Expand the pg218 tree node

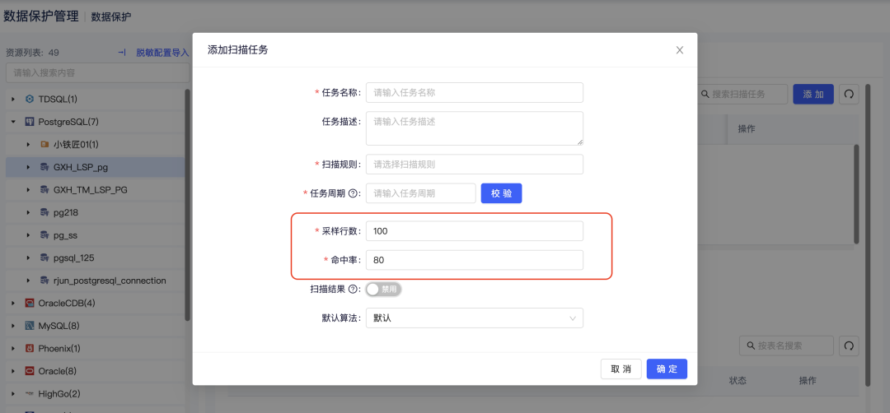tap(28, 212)
